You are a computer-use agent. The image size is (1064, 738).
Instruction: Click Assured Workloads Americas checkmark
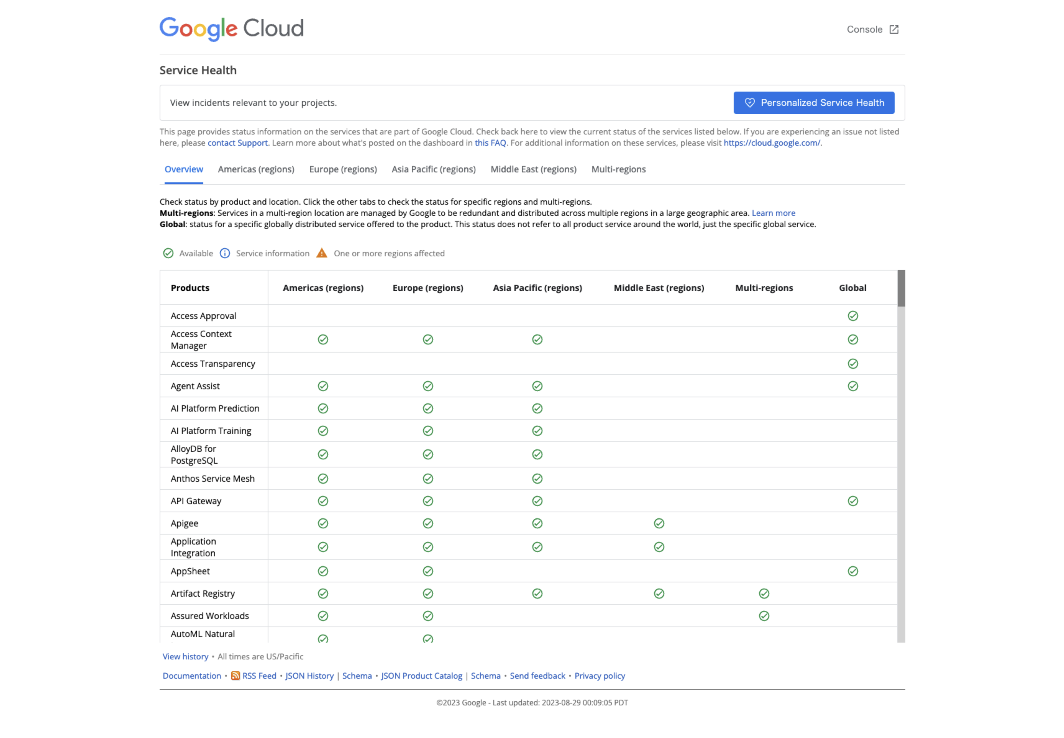pyautogui.click(x=323, y=615)
